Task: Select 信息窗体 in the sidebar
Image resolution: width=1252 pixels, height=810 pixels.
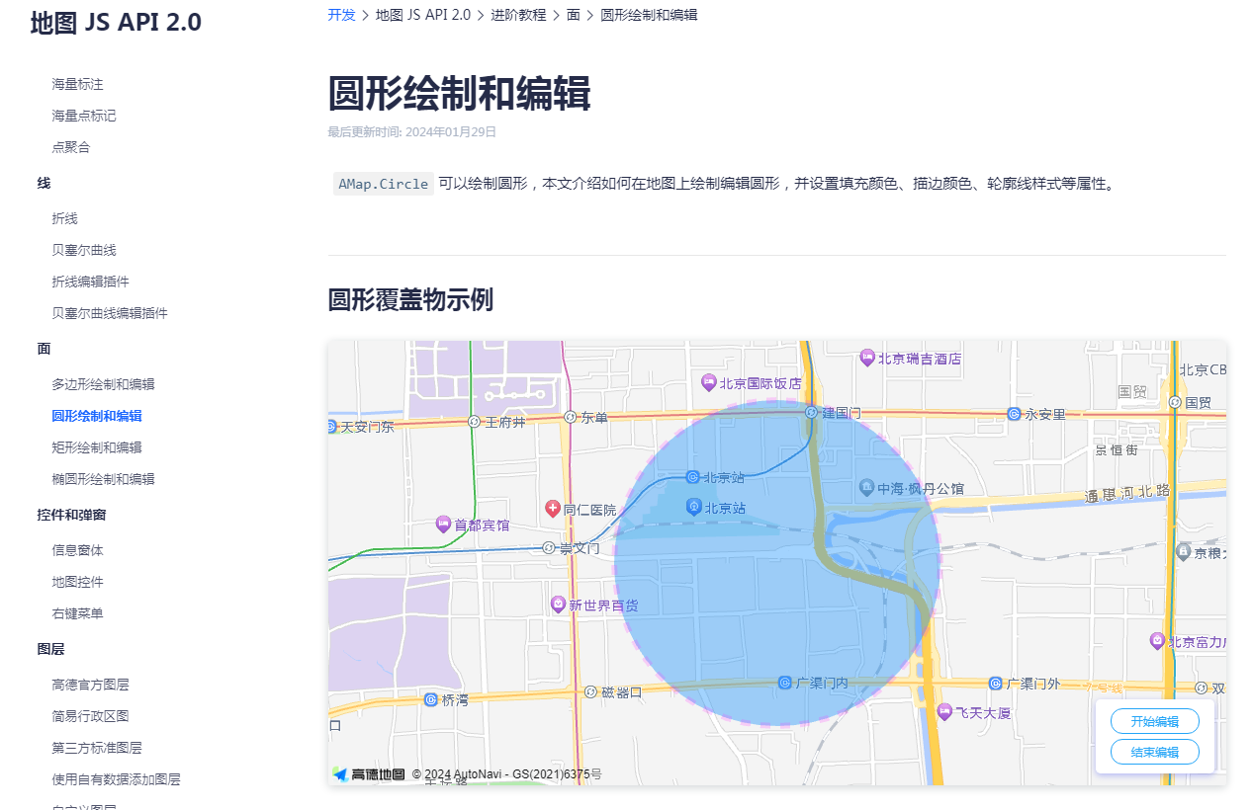Action: click(77, 550)
